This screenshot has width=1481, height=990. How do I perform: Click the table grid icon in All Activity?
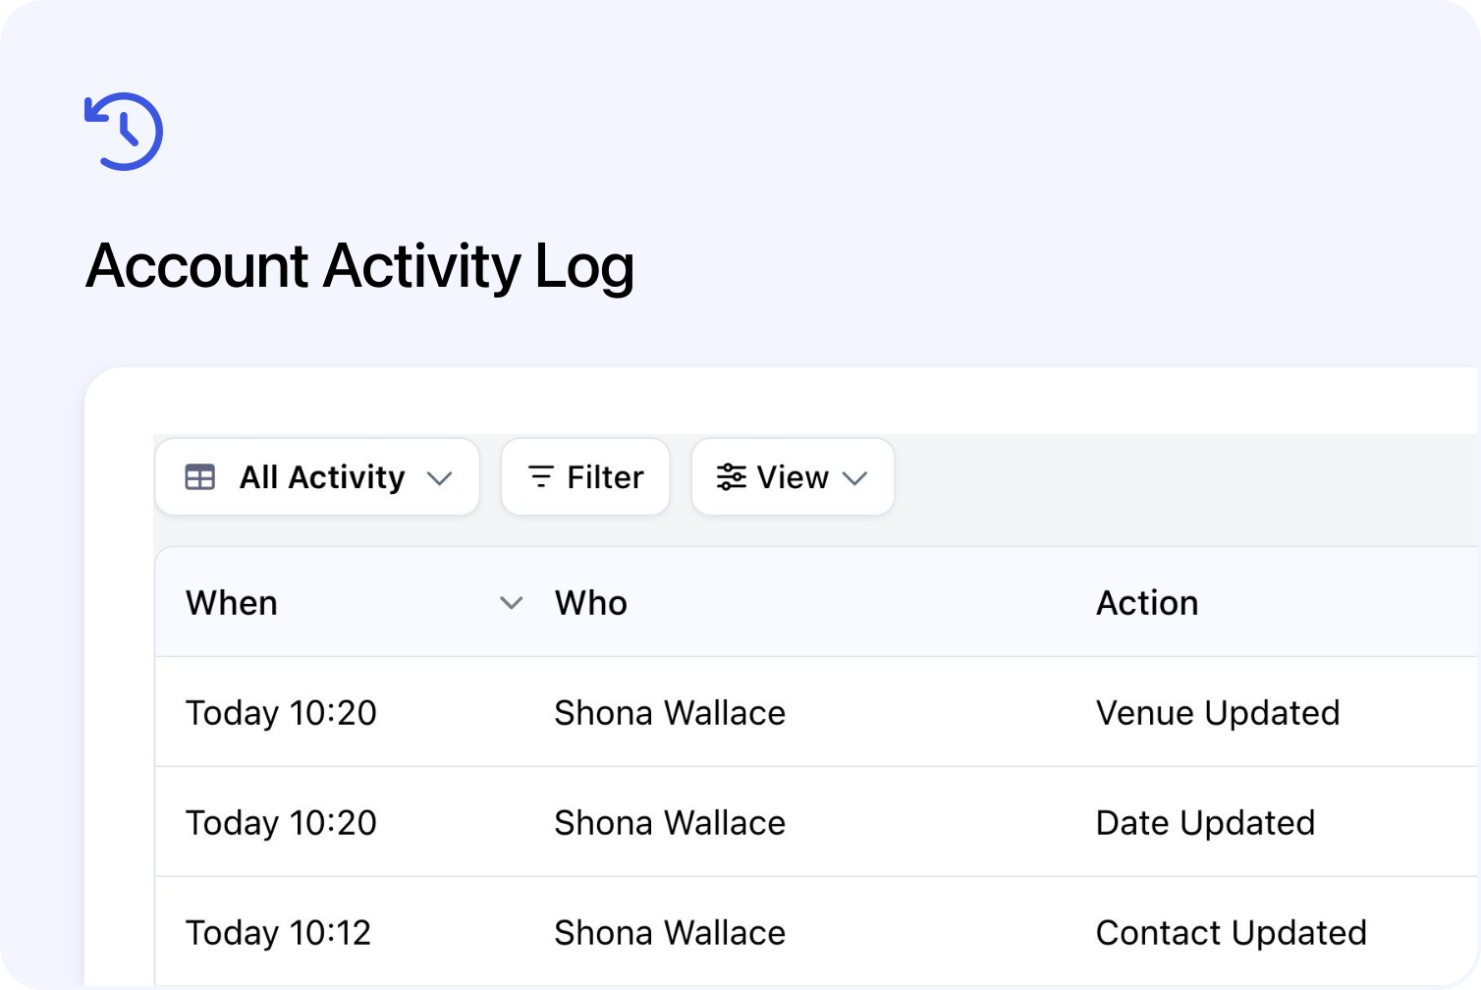[x=200, y=477]
